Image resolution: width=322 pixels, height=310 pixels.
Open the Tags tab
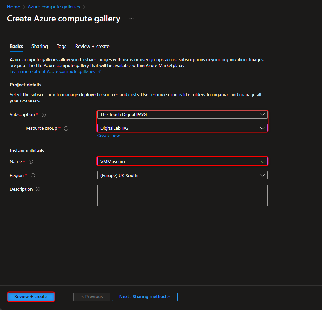[x=62, y=46]
